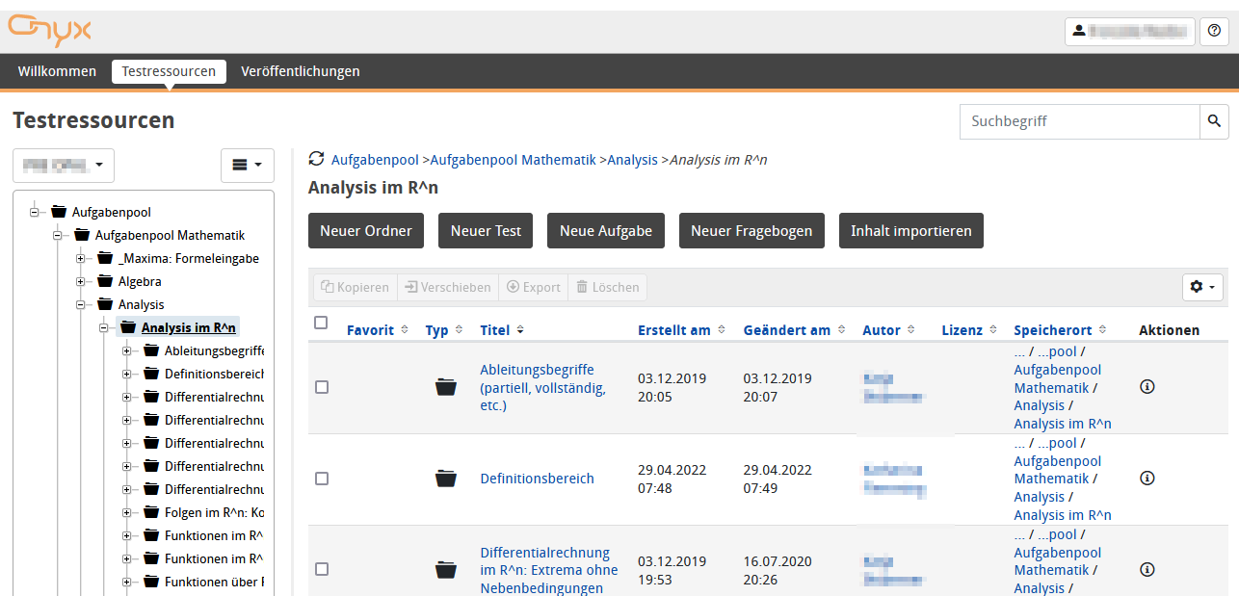1239x596 pixels.
Task: Click into the Suchbegriff search field
Action: click(x=1079, y=121)
